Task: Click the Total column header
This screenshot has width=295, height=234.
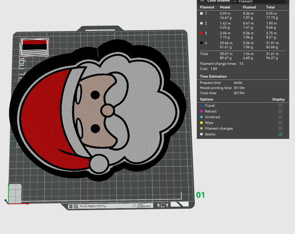Action: pos(270,7)
